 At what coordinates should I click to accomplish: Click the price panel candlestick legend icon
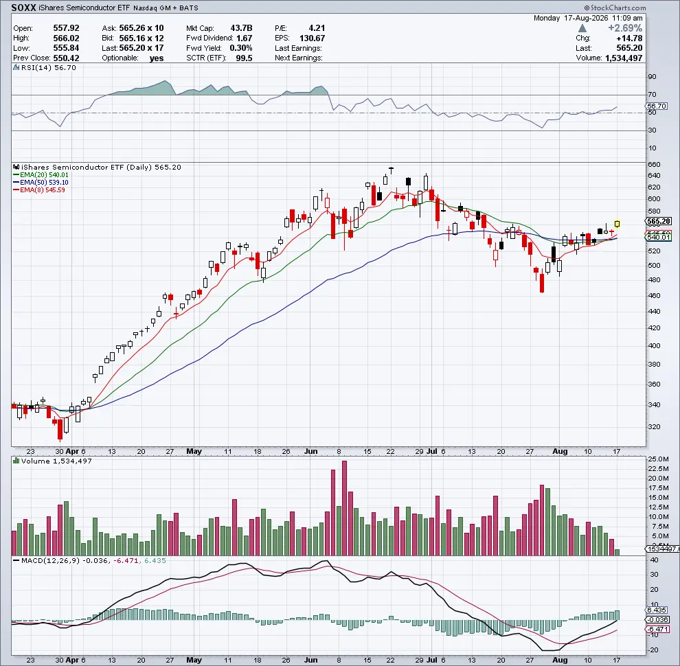coord(16,167)
